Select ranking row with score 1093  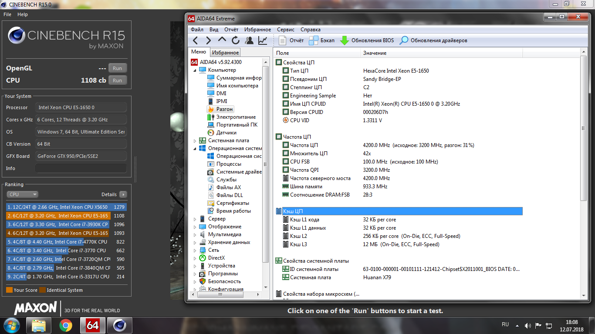pyautogui.click(x=66, y=233)
